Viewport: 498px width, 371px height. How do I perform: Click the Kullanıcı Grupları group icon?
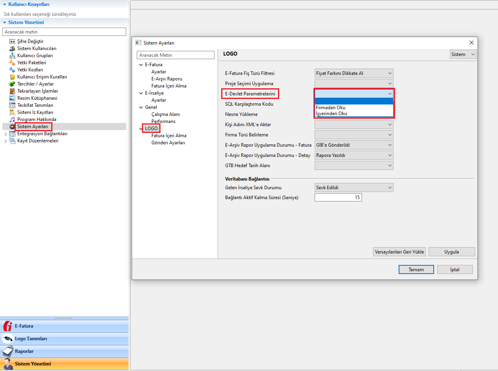[12, 56]
